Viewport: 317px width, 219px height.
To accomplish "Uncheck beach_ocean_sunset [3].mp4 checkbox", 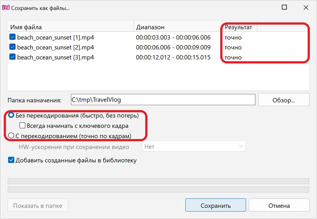I will [12, 57].
